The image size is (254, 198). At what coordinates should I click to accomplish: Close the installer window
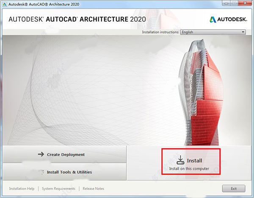pyautogui.click(x=245, y=3)
